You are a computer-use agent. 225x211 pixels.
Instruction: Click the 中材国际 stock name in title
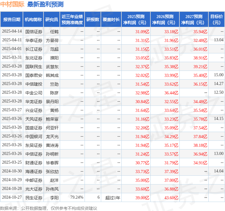(12, 4)
